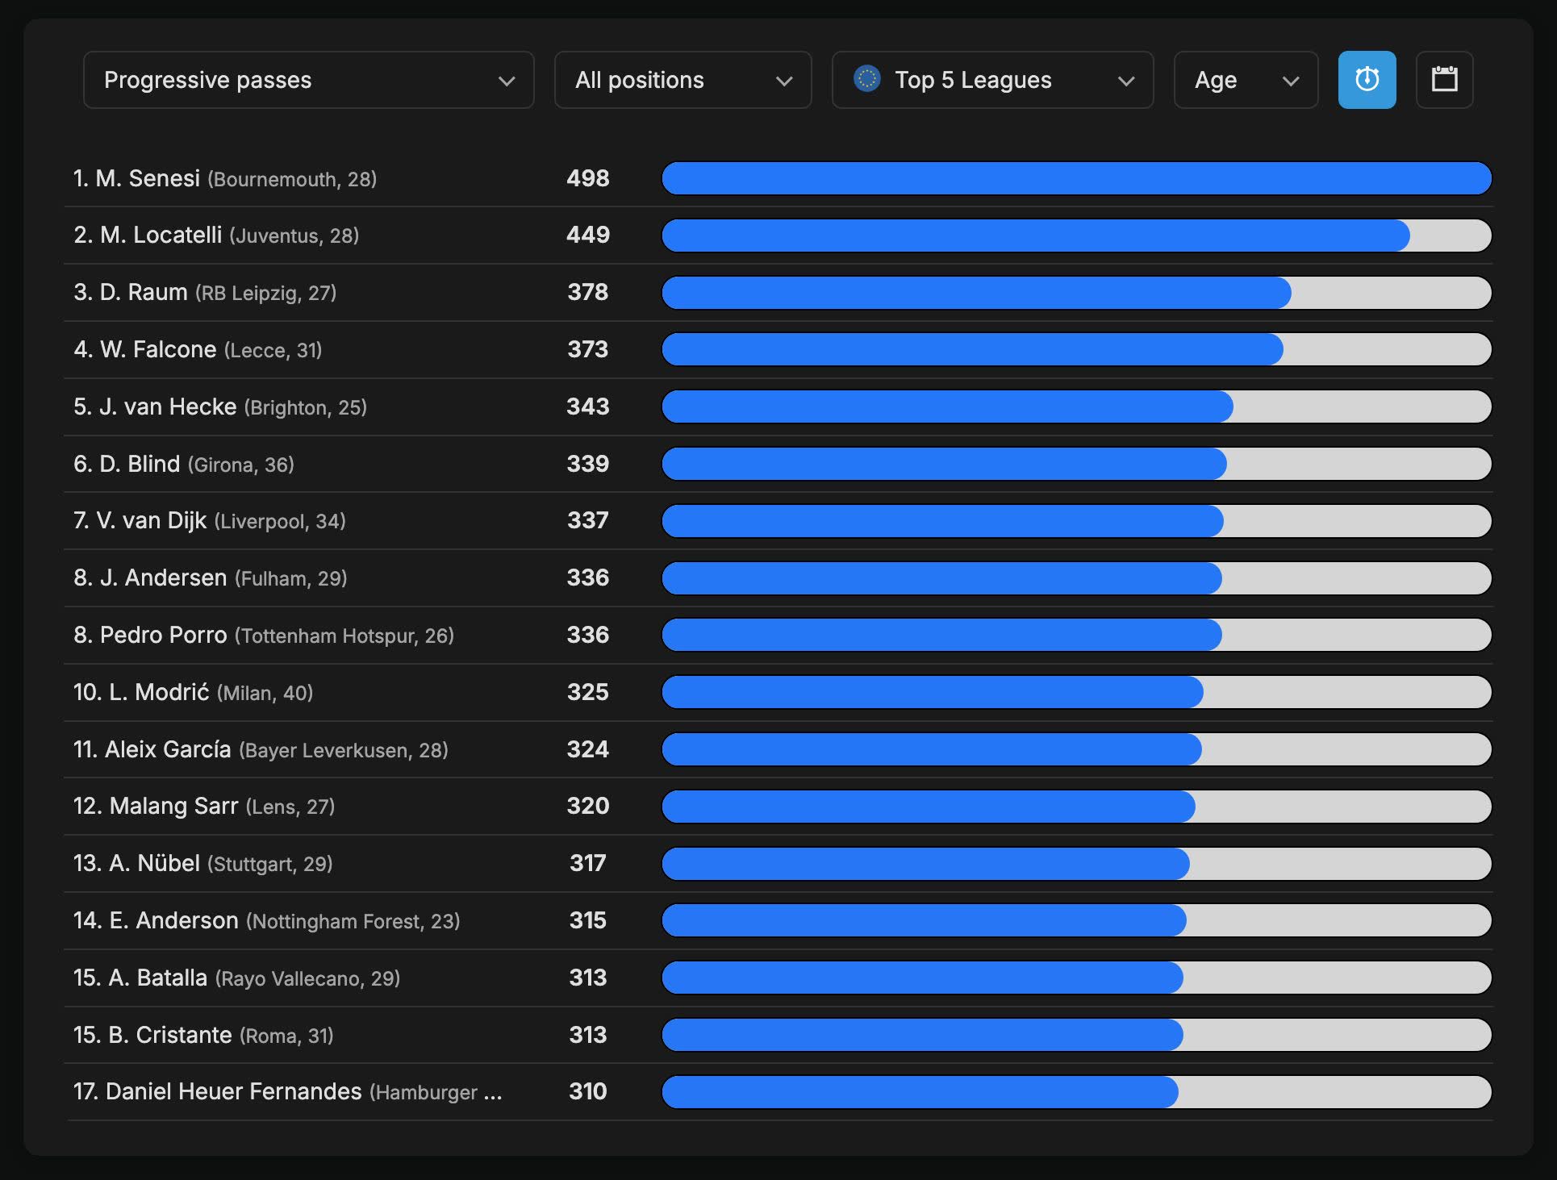1557x1180 pixels.
Task: Toggle the blue stopwatch per-minute button
Action: pyautogui.click(x=1367, y=80)
